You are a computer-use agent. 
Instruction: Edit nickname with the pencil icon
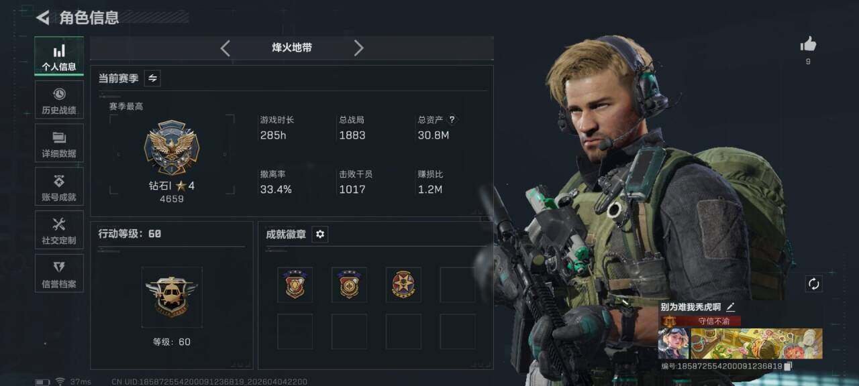(731, 307)
